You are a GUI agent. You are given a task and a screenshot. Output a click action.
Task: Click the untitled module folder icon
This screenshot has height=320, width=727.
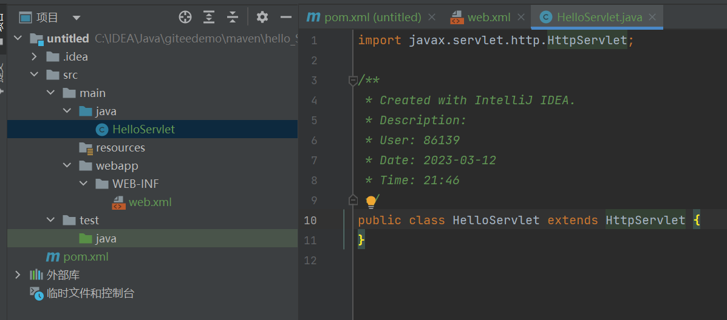36,39
